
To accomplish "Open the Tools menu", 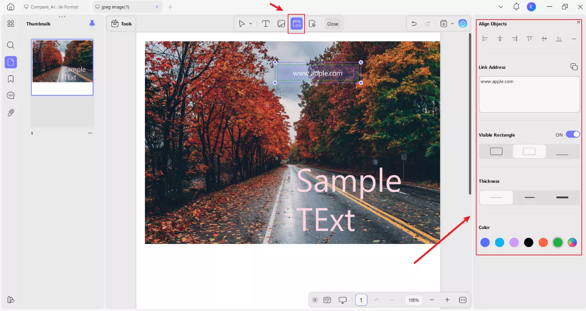I will point(122,24).
